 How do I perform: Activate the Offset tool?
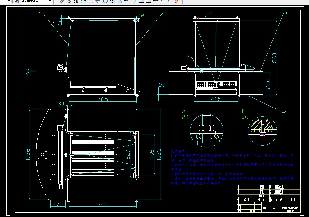[x=83, y=1]
